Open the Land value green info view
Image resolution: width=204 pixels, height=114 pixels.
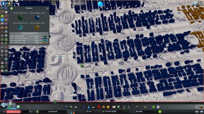point(2,39)
